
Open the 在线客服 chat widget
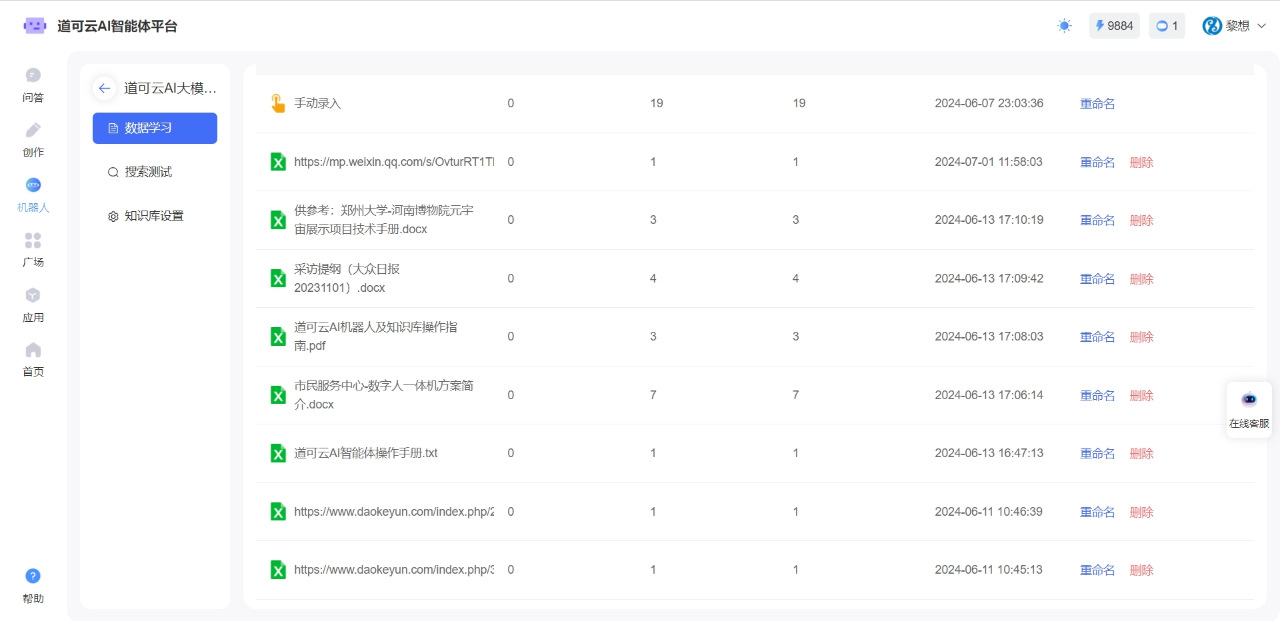pos(1249,409)
